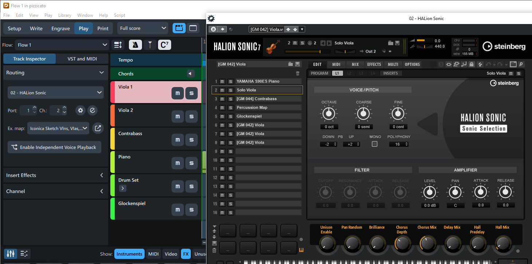Solo the Piano track

pyautogui.click(x=192, y=163)
